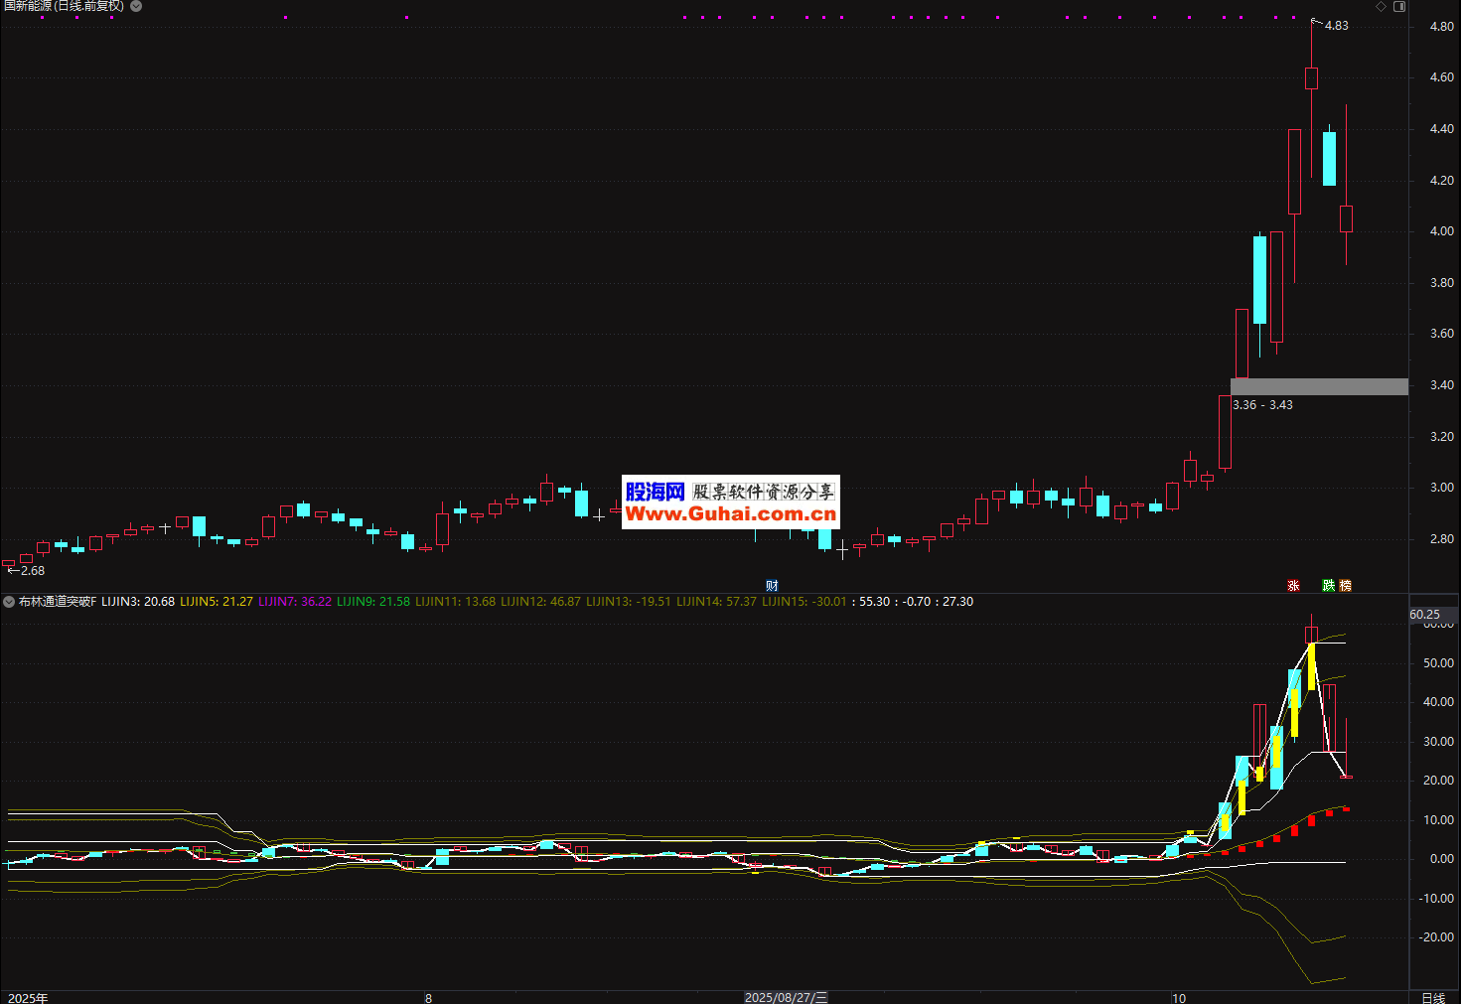Click the 2.68 low price marker
The image size is (1461, 1004).
tap(32, 571)
